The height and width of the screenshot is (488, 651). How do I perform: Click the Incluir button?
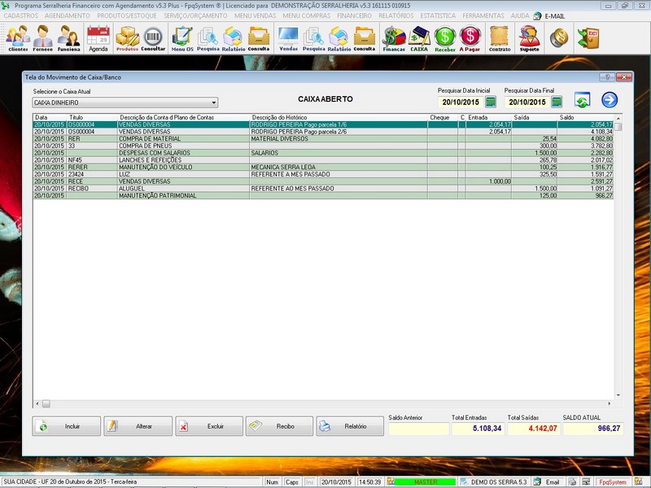(x=67, y=426)
